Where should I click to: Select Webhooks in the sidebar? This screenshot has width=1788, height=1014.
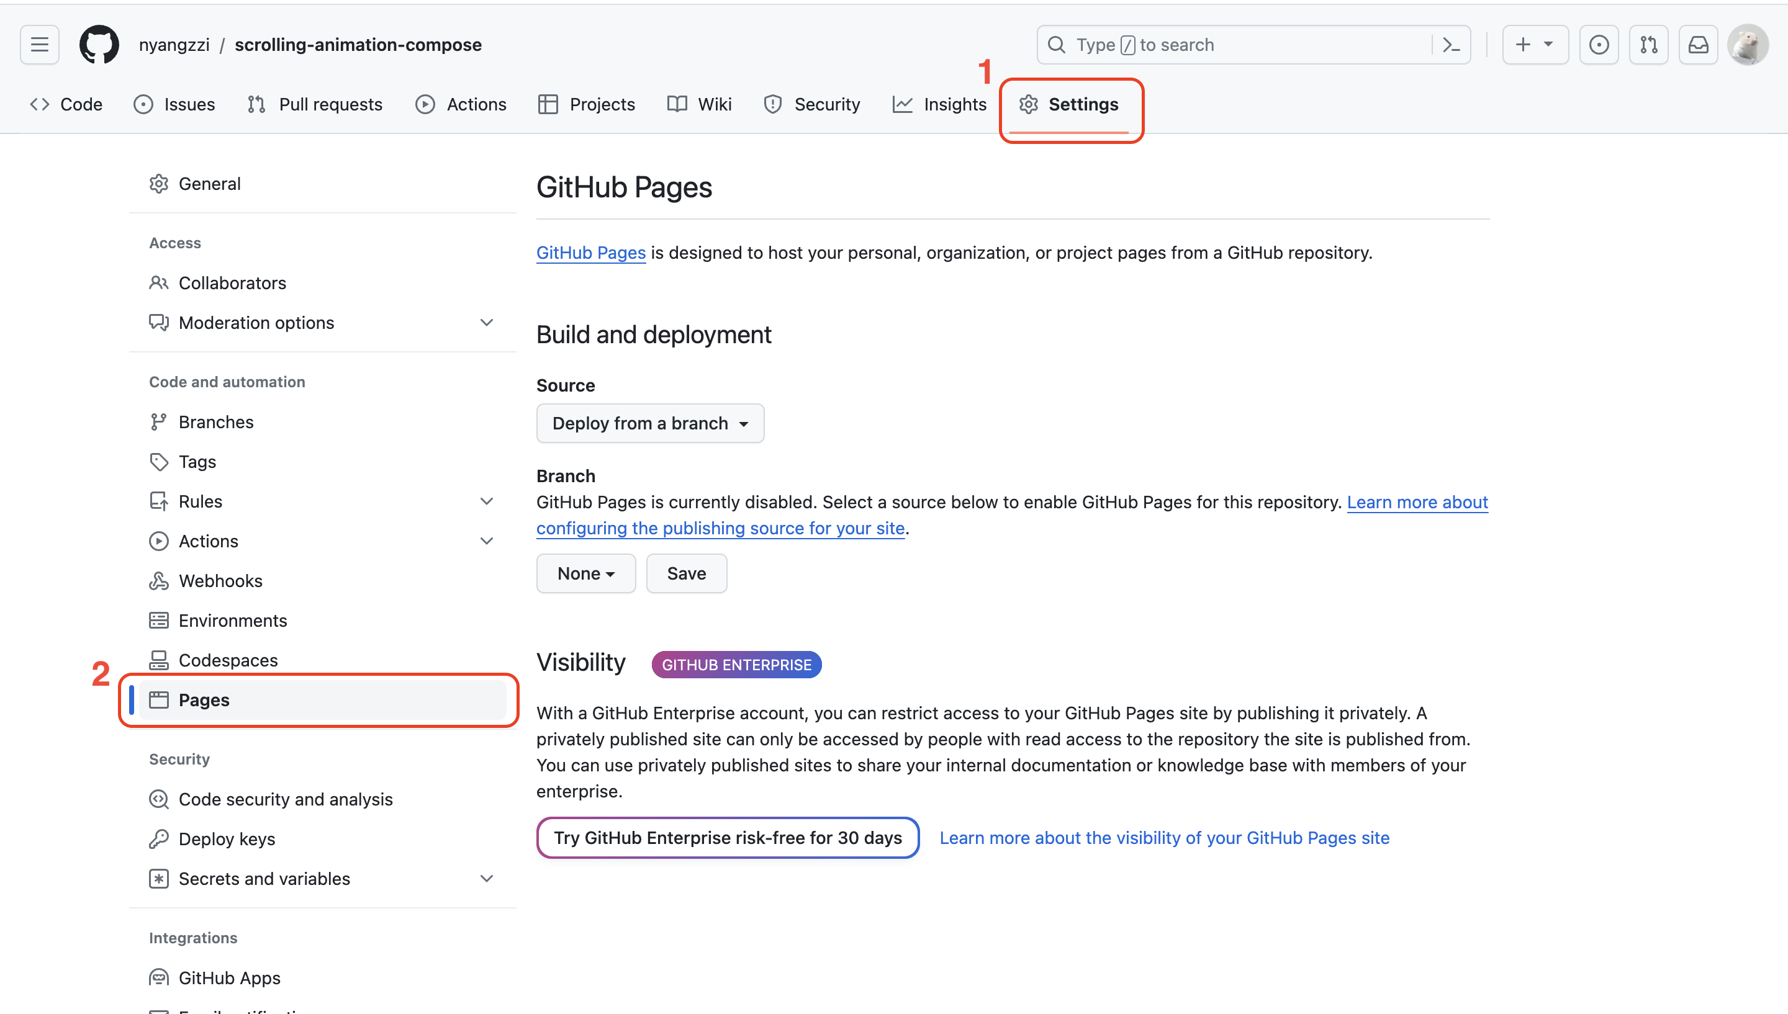click(x=220, y=581)
